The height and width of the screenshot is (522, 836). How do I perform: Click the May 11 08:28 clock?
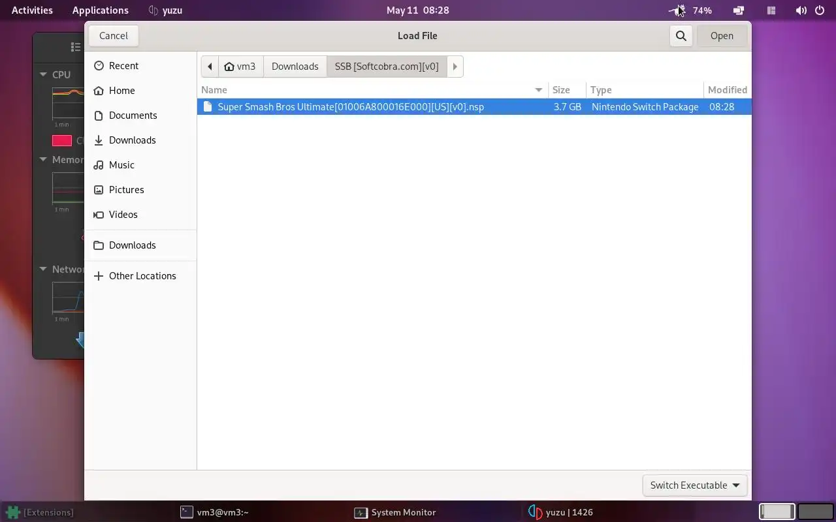point(417,10)
